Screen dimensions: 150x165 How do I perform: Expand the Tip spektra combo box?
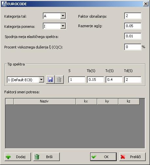coord(42,80)
